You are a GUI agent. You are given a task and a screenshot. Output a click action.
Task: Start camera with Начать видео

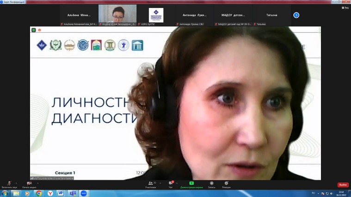point(29,184)
